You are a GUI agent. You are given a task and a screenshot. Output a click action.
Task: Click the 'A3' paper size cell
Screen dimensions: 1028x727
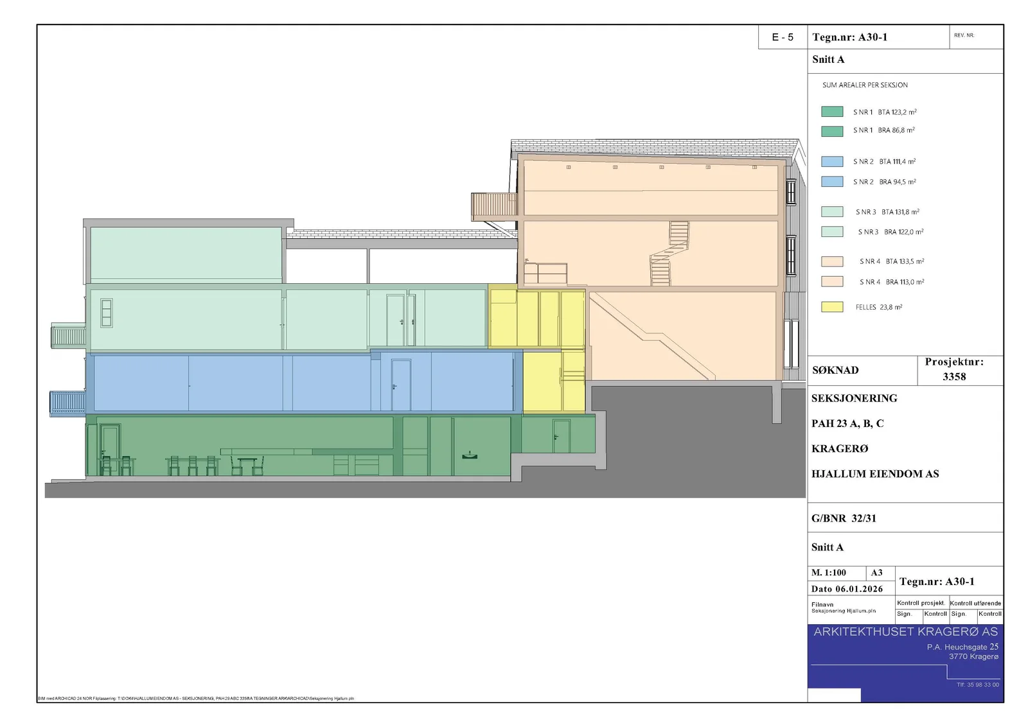(880, 573)
